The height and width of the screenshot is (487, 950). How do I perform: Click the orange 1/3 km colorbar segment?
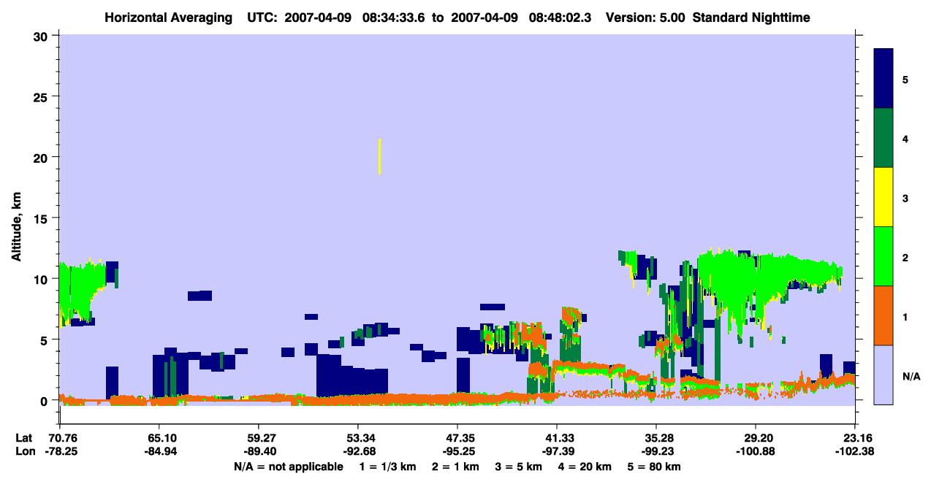pos(883,315)
